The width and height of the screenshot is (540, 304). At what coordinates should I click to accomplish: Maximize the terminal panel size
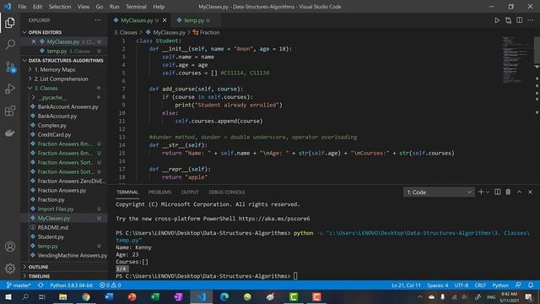(x=519, y=192)
